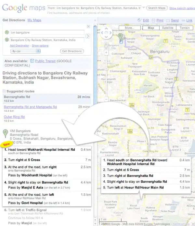Viewport: 195px width, 226px height.
Task: Choose the Outer Ring Rd route
Action: pyautogui.click(x=14, y=117)
